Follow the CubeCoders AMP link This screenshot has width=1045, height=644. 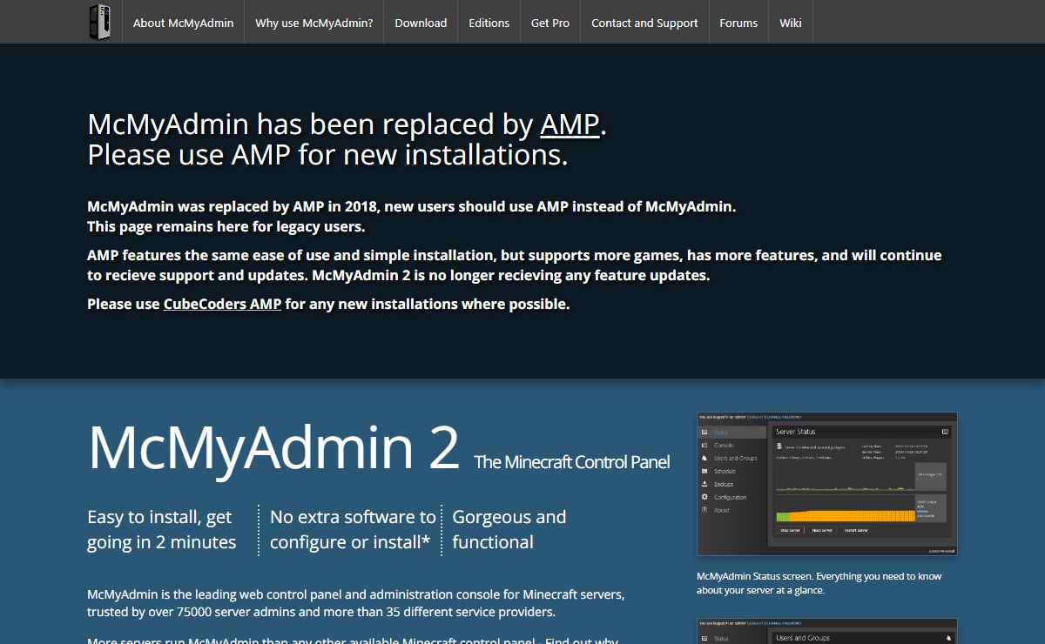coord(222,305)
